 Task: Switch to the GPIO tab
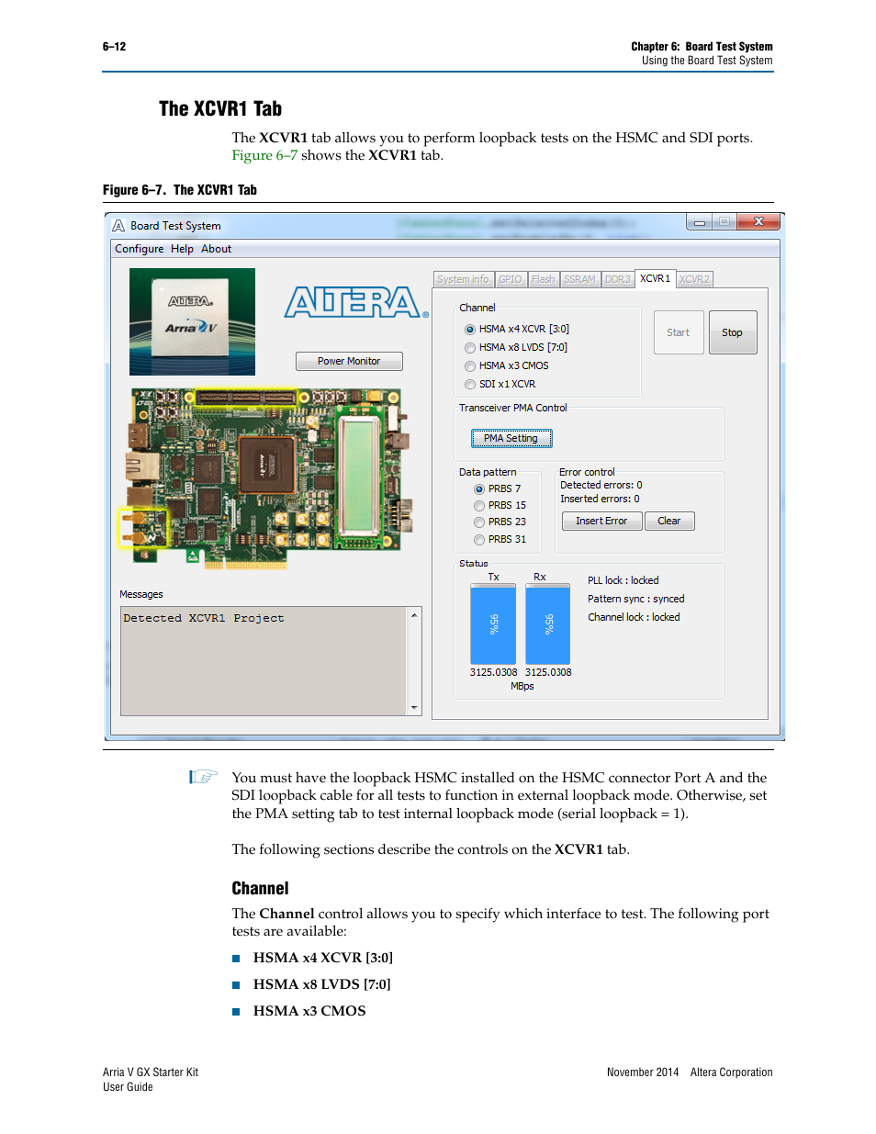pos(511,279)
